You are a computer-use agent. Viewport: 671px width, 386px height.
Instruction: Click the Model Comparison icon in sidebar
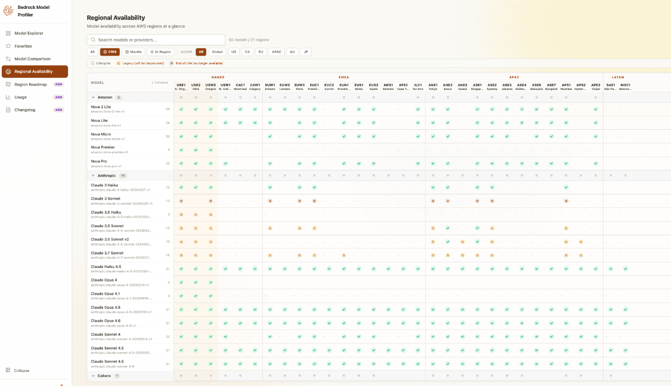point(8,59)
